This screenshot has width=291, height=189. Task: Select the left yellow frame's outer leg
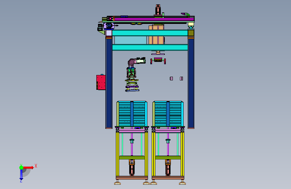pyautogui.click(x=117, y=154)
